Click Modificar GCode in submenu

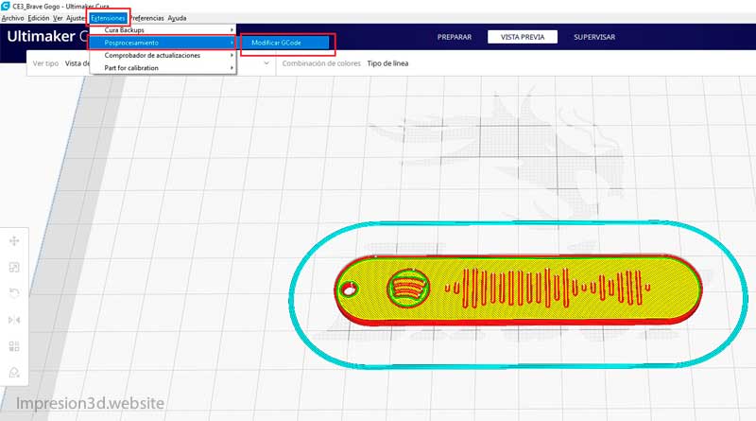point(285,43)
